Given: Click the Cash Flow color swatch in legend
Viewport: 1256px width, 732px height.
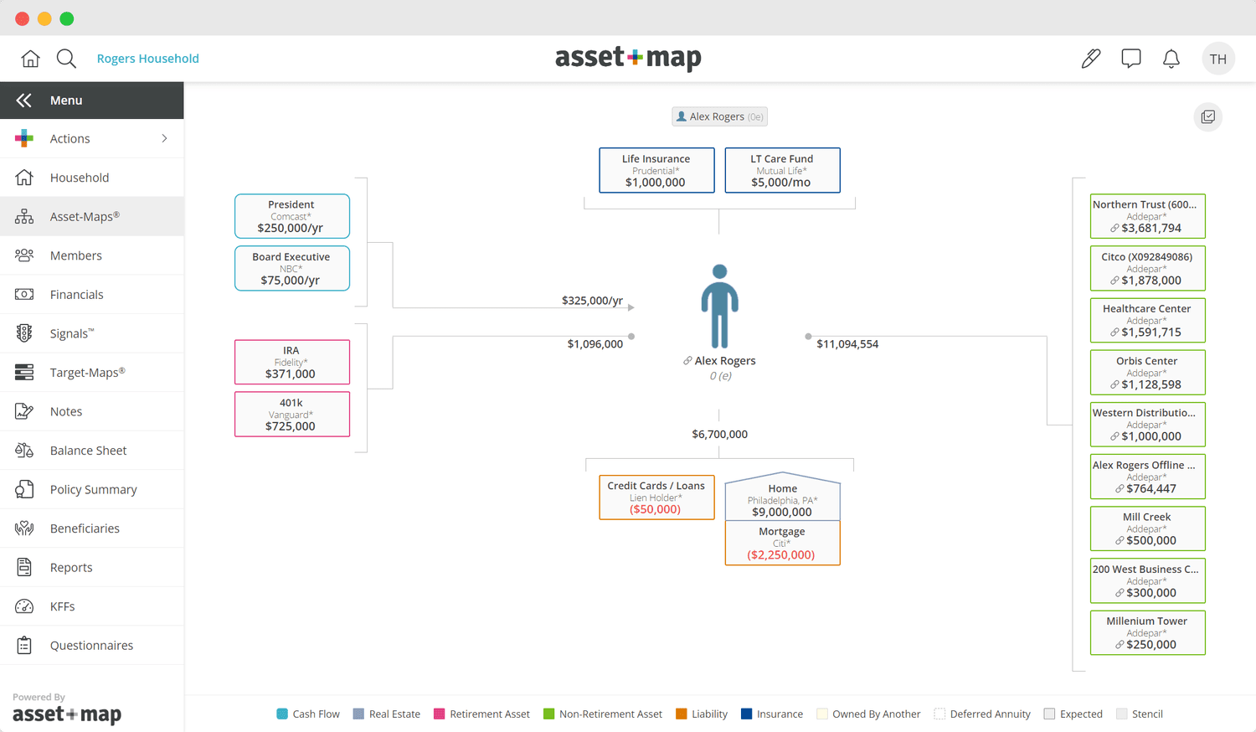Looking at the screenshot, I should (x=282, y=714).
